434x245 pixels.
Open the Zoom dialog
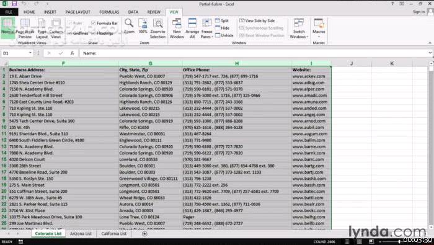pos(129,26)
